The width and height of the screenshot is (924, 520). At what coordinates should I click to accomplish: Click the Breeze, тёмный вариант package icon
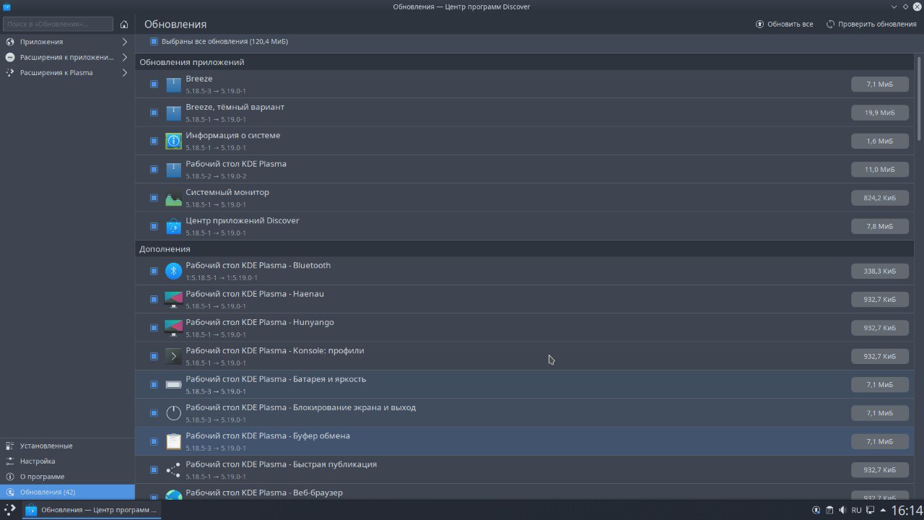coord(173,113)
